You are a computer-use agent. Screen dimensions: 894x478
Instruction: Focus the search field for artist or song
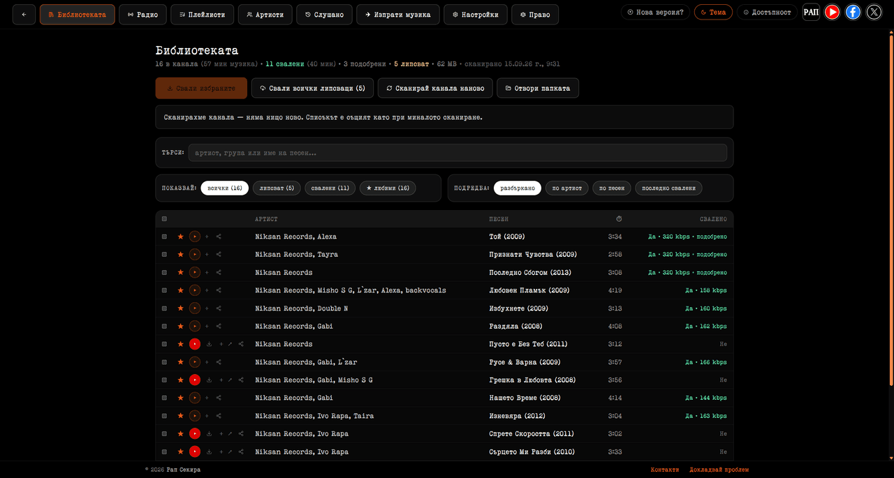click(457, 152)
